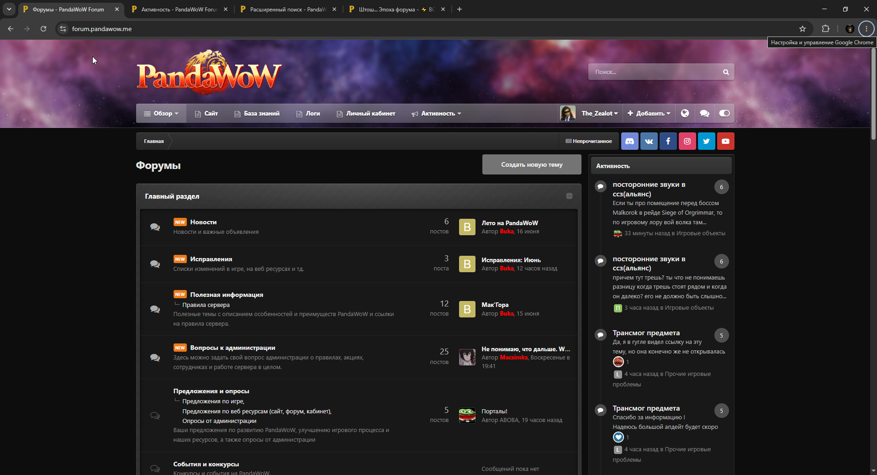Open the Предложения по игре subforum
The image size is (877, 475).
pyautogui.click(x=213, y=401)
